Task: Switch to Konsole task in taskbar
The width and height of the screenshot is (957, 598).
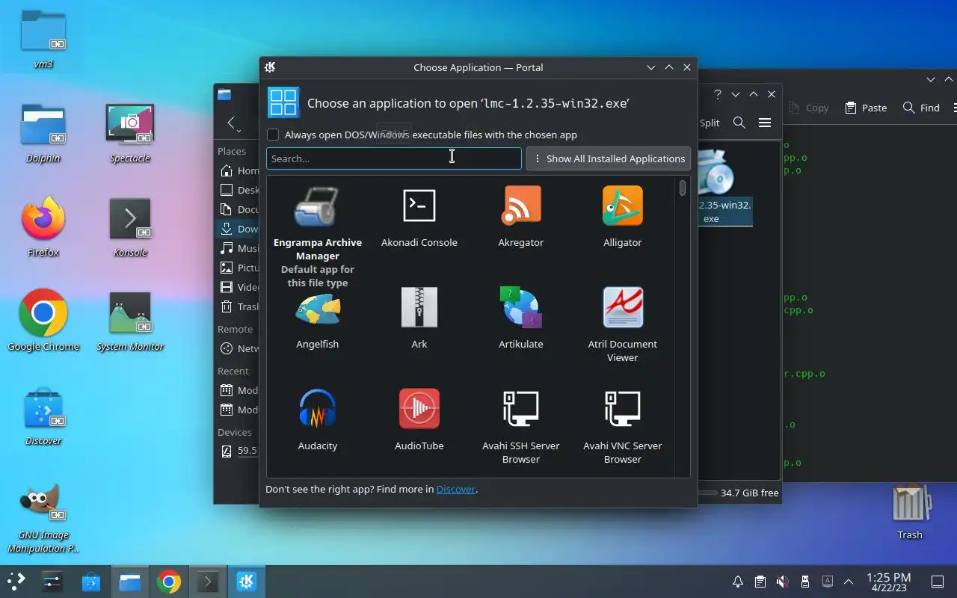Action: (208, 582)
